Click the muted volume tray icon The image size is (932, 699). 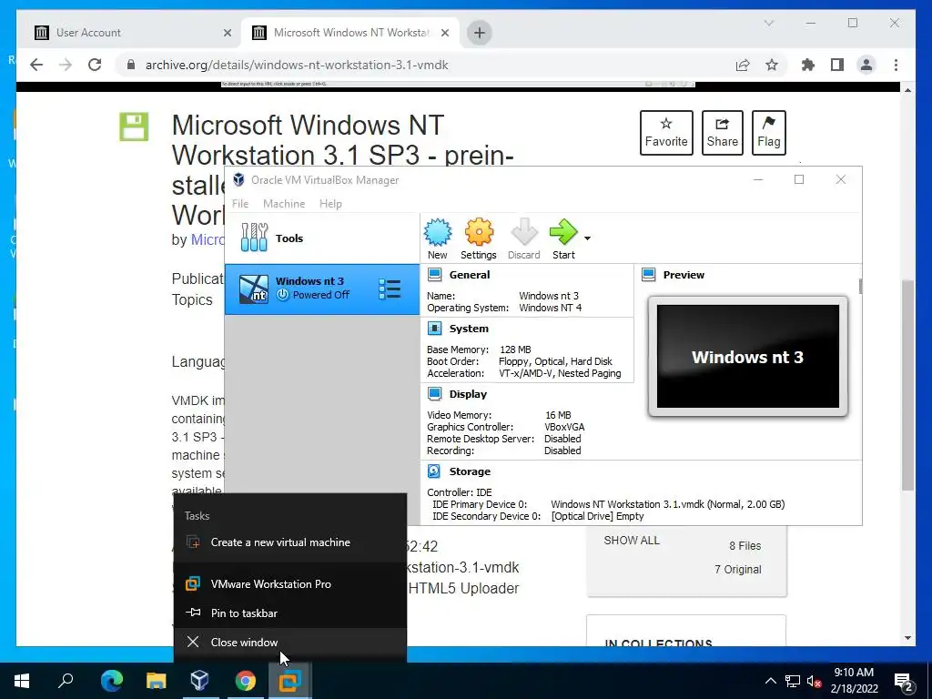pos(814,681)
